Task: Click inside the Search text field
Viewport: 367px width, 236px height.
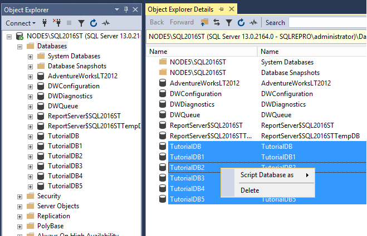Action: point(327,23)
